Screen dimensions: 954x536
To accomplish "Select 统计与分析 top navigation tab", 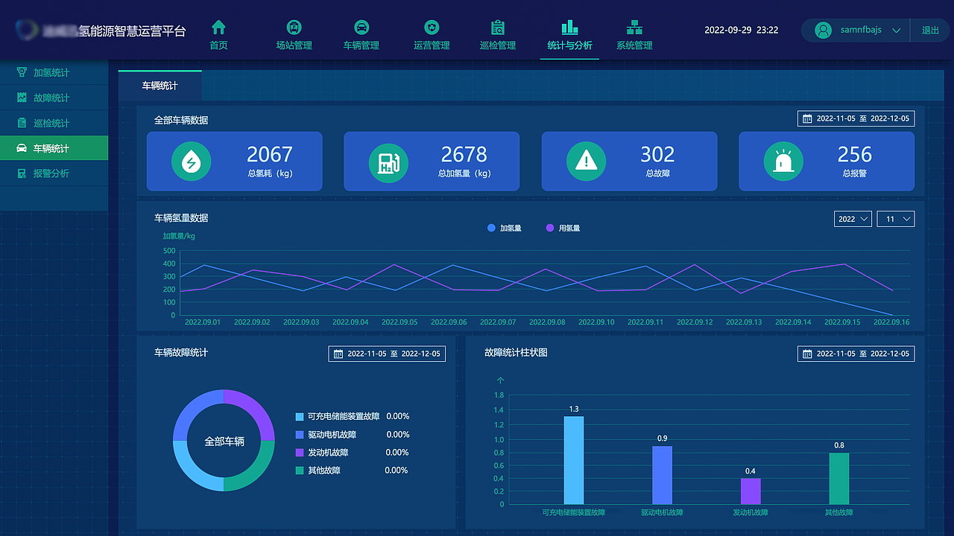I will [569, 36].
